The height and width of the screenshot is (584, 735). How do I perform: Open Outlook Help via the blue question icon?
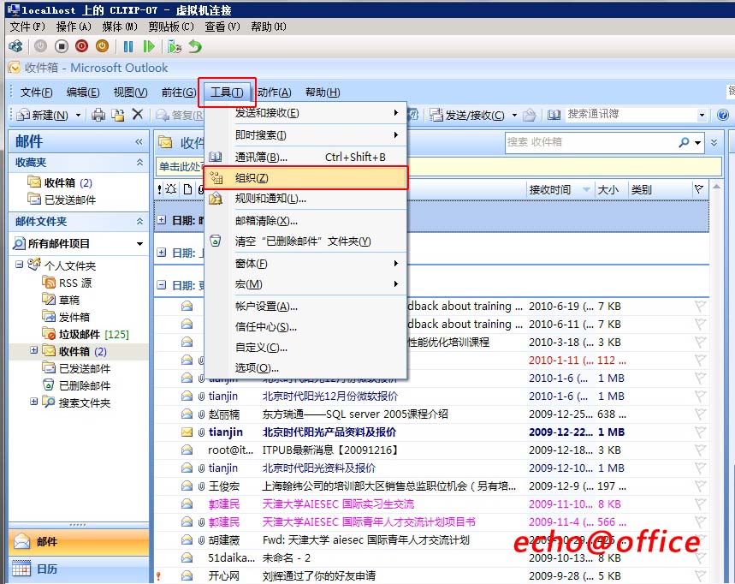pos(723,115)
